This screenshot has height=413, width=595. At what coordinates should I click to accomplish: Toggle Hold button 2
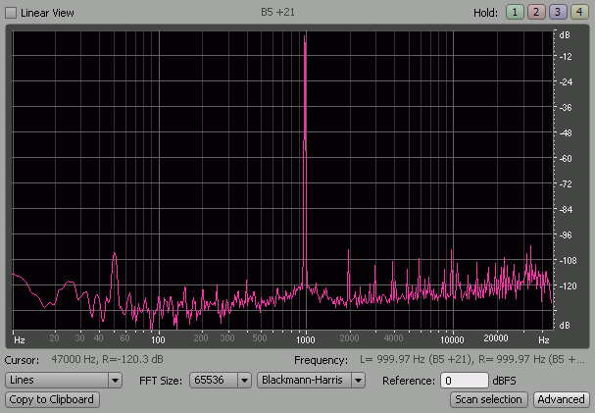click(536, 12)
